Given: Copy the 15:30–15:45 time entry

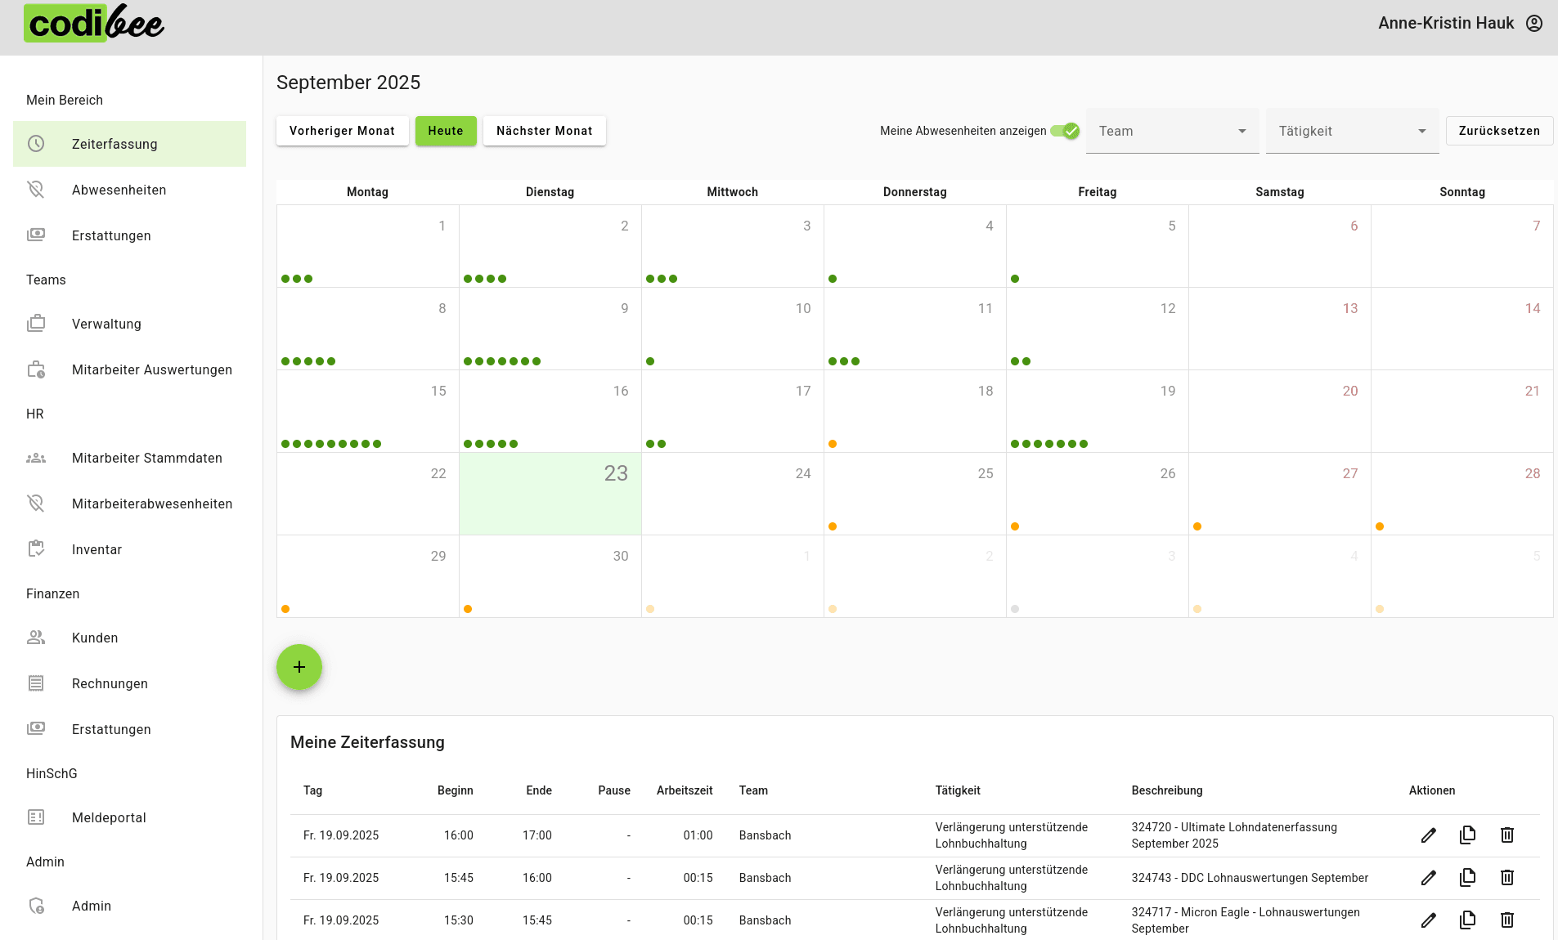Looking at the screenshot, I should (1467, 920).
